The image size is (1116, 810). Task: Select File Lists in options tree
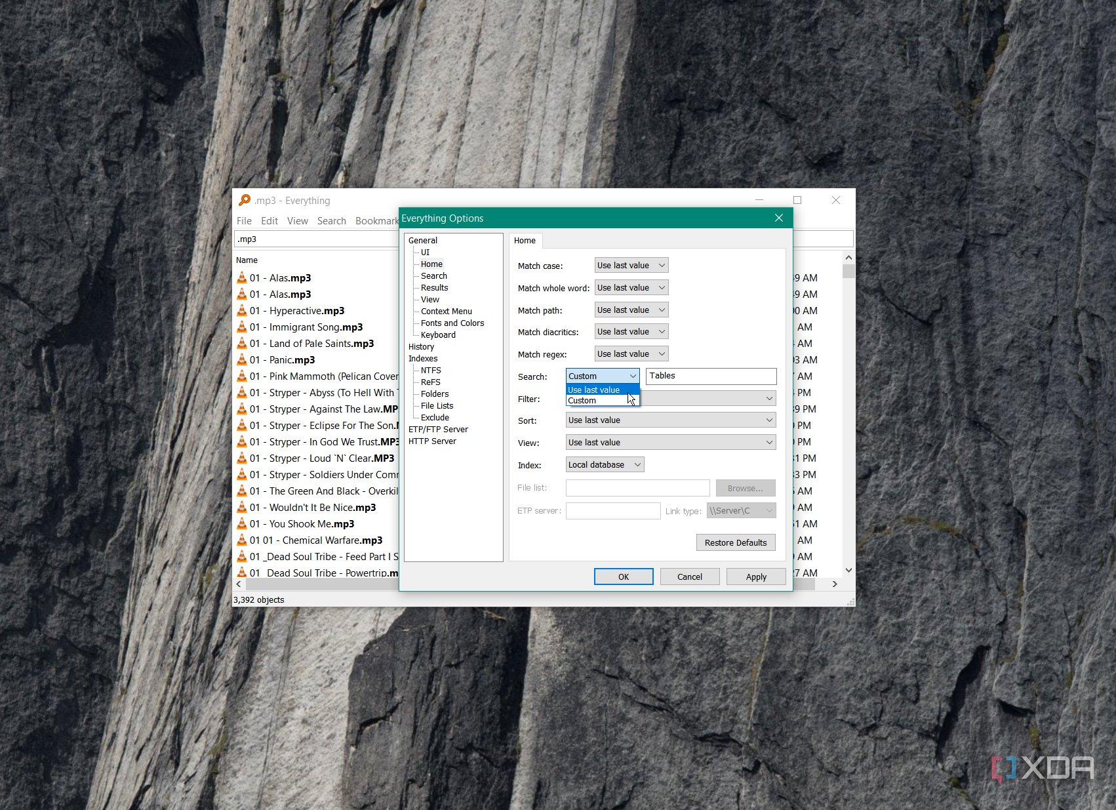point(437,406)
